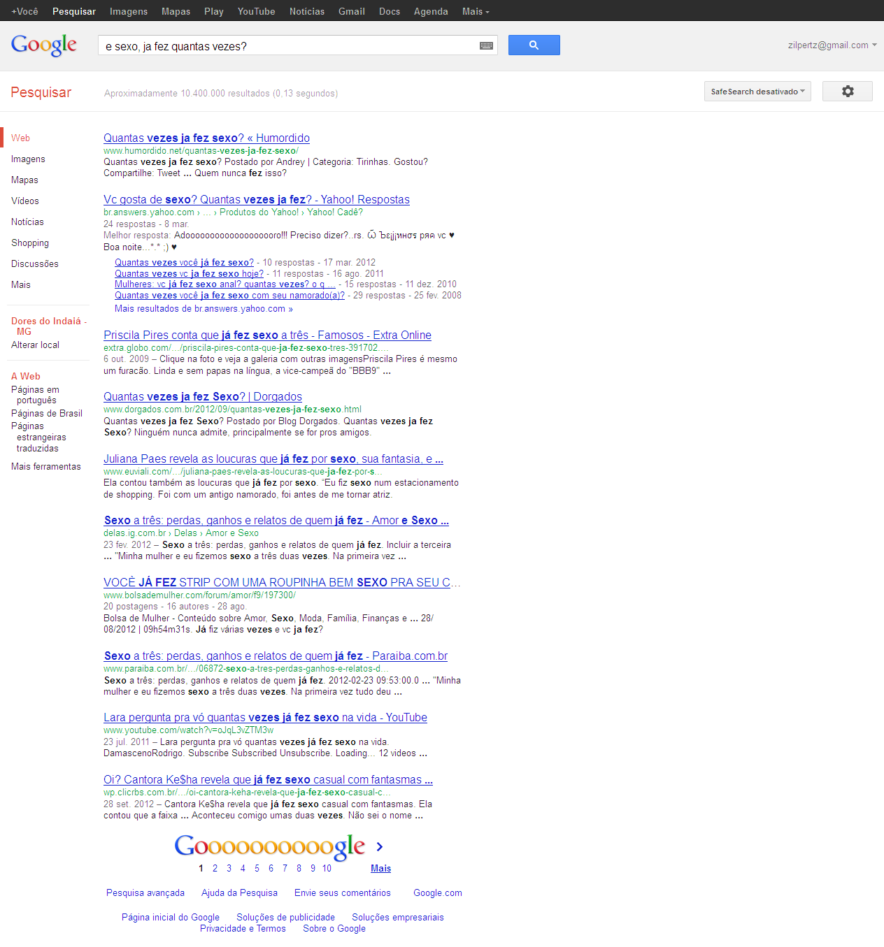
Task: Open Sobre o Google link
Action: tap(334, 928)
